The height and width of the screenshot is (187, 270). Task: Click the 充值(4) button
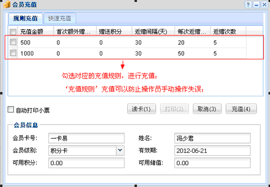pos(241,109)
